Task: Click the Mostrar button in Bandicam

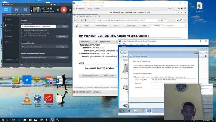Action: pyautogui.click(x=64, y=26)
